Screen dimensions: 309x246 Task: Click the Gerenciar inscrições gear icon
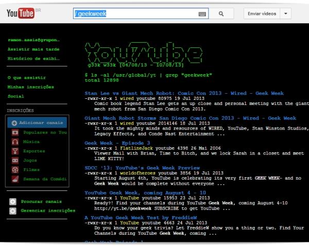(13, 211)
